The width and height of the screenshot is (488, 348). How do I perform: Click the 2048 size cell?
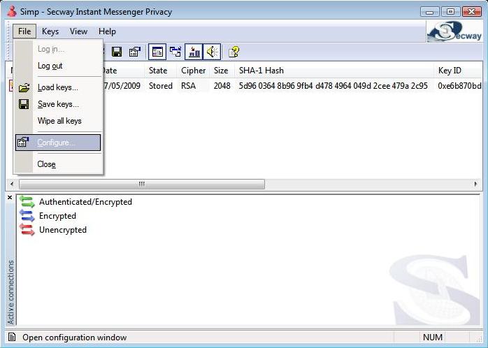coord(222,86)
